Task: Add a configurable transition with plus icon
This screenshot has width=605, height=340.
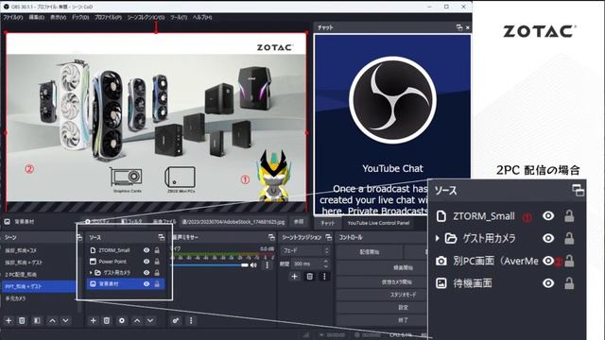Action: [294, 277]
